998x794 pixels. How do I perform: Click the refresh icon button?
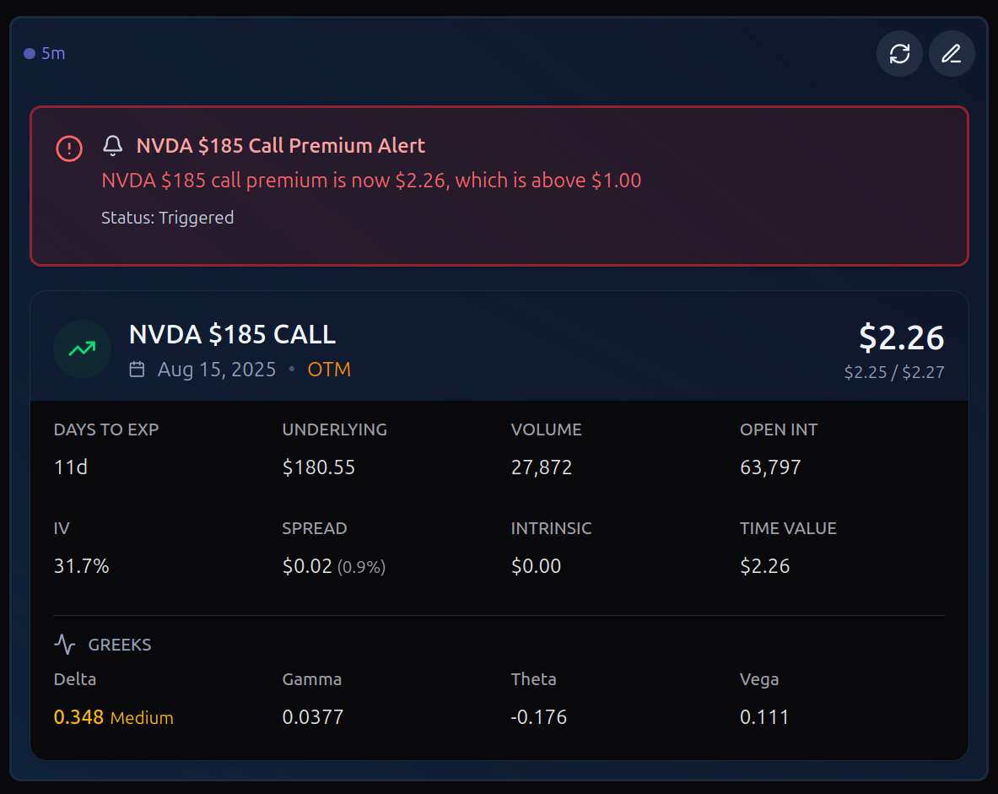pos(899,54)
